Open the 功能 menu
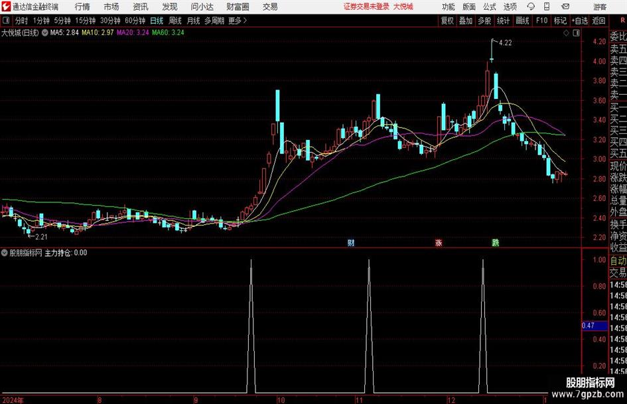 tap(449, 7)
